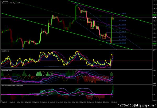Select the 2 Oct 13:00 time axis label
157x108 pixels.
(114, 102)
